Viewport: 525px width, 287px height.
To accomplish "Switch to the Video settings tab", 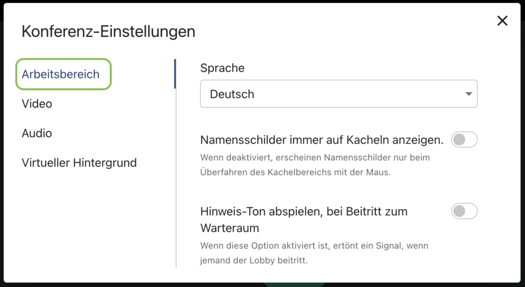I will click(x=37, y=104).
